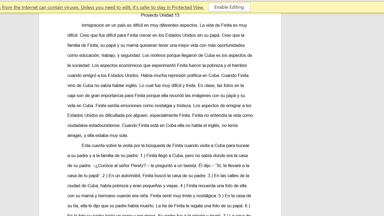Click the Protected View warning message text
The height and width of the screenshot is (216, 384).
point(102,7)
